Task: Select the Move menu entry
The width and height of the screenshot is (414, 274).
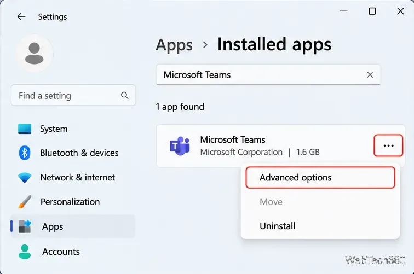Action: 320,202
